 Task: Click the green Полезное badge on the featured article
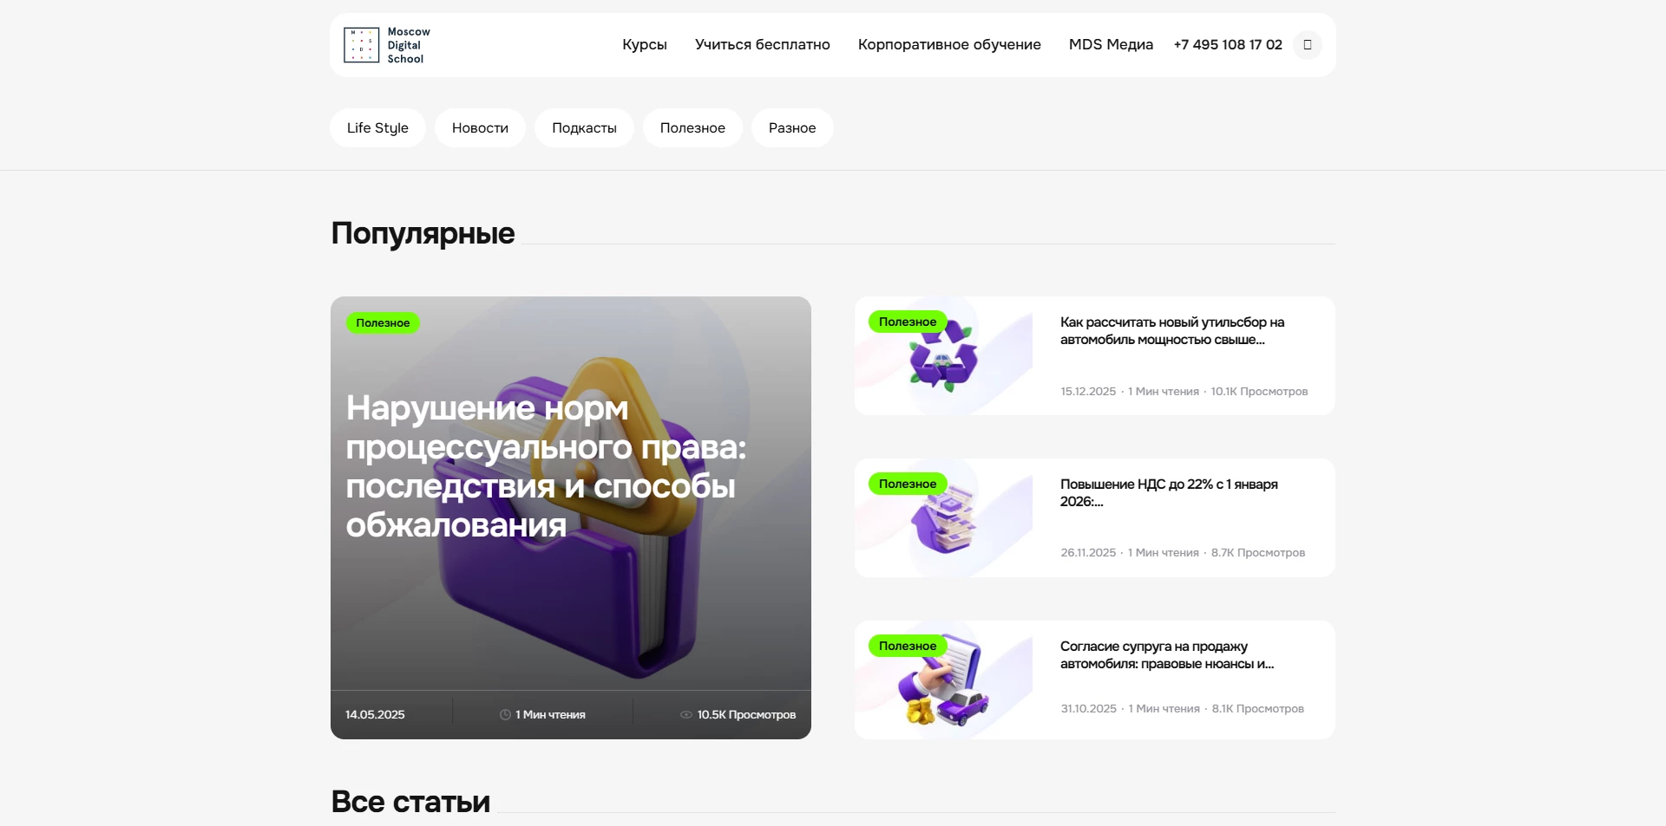(x=382, y=322)
